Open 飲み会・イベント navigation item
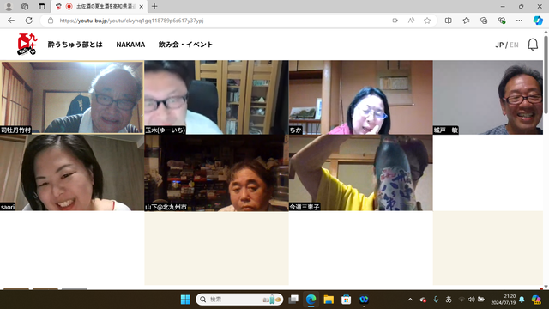The height and width of the screenshot is (309, 549). 185,45
